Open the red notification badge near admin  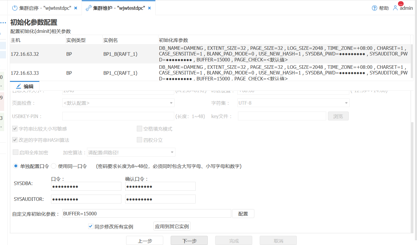click(401, 4)
